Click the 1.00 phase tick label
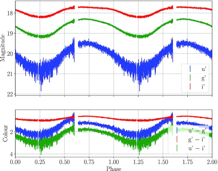Viewport: 218px width, 171px height. pyautogui.click(x=114, y=162)
